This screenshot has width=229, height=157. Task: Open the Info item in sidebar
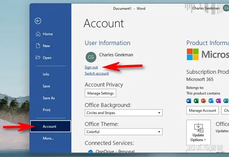(x=46, y=74)
